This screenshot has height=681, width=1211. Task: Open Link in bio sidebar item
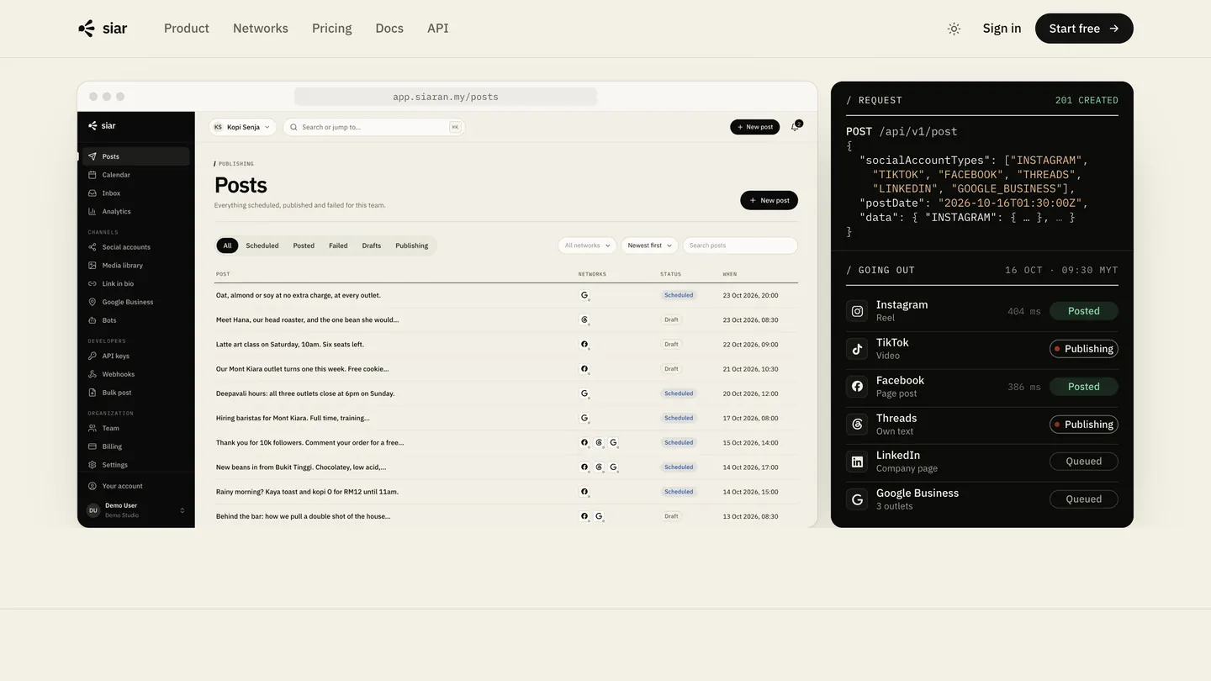(135, 284)
